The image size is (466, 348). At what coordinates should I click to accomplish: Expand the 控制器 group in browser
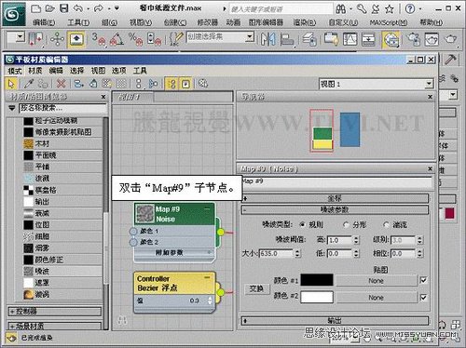coord(55,311)
